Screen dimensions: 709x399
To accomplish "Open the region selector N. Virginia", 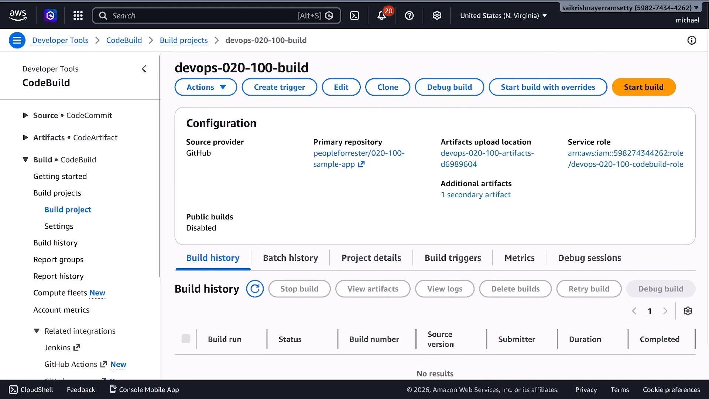I will click(x=503, y=16).
